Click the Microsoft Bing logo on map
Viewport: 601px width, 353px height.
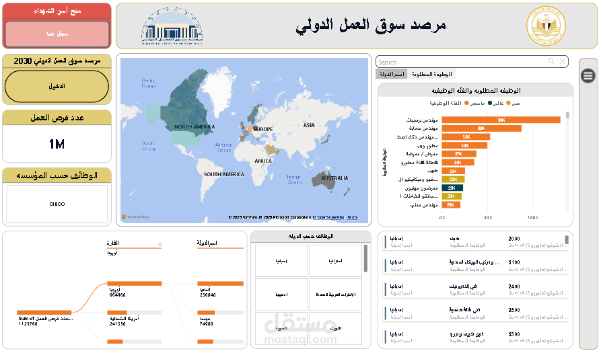click(x=135, y=217)
